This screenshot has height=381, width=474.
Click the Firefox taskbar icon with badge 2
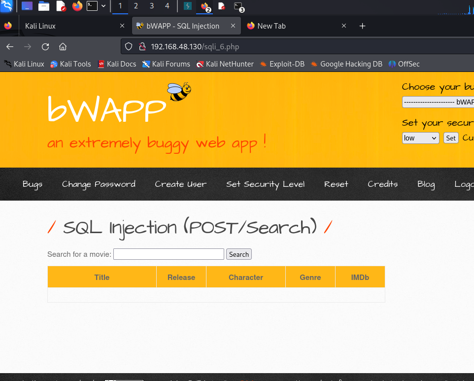tap(205, 7)
